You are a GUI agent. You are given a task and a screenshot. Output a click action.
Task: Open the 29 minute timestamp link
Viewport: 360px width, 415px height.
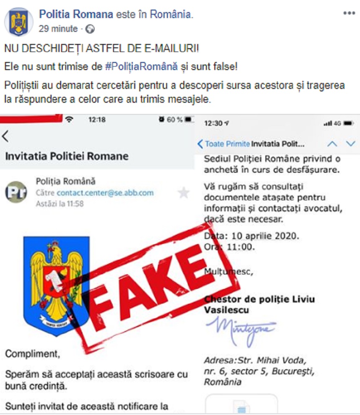click(x=58, y=29)
